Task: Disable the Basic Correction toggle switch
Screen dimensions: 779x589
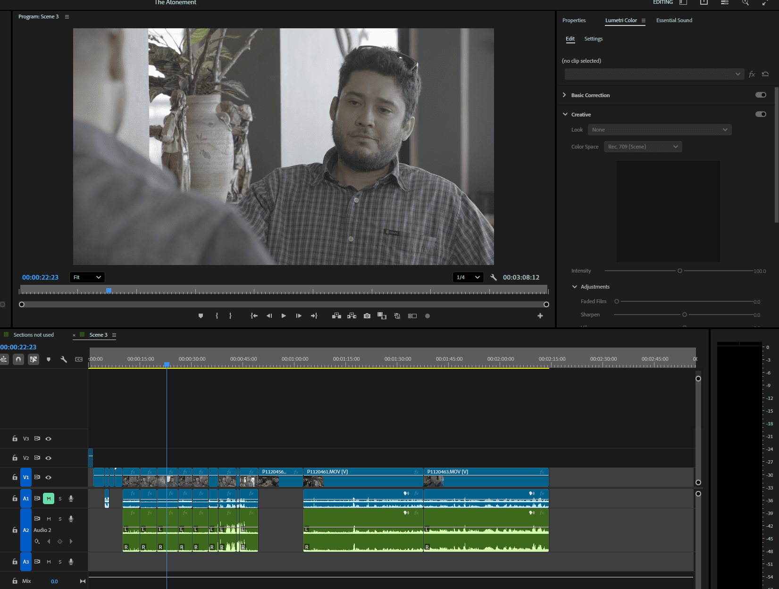Action: (761, 95)
